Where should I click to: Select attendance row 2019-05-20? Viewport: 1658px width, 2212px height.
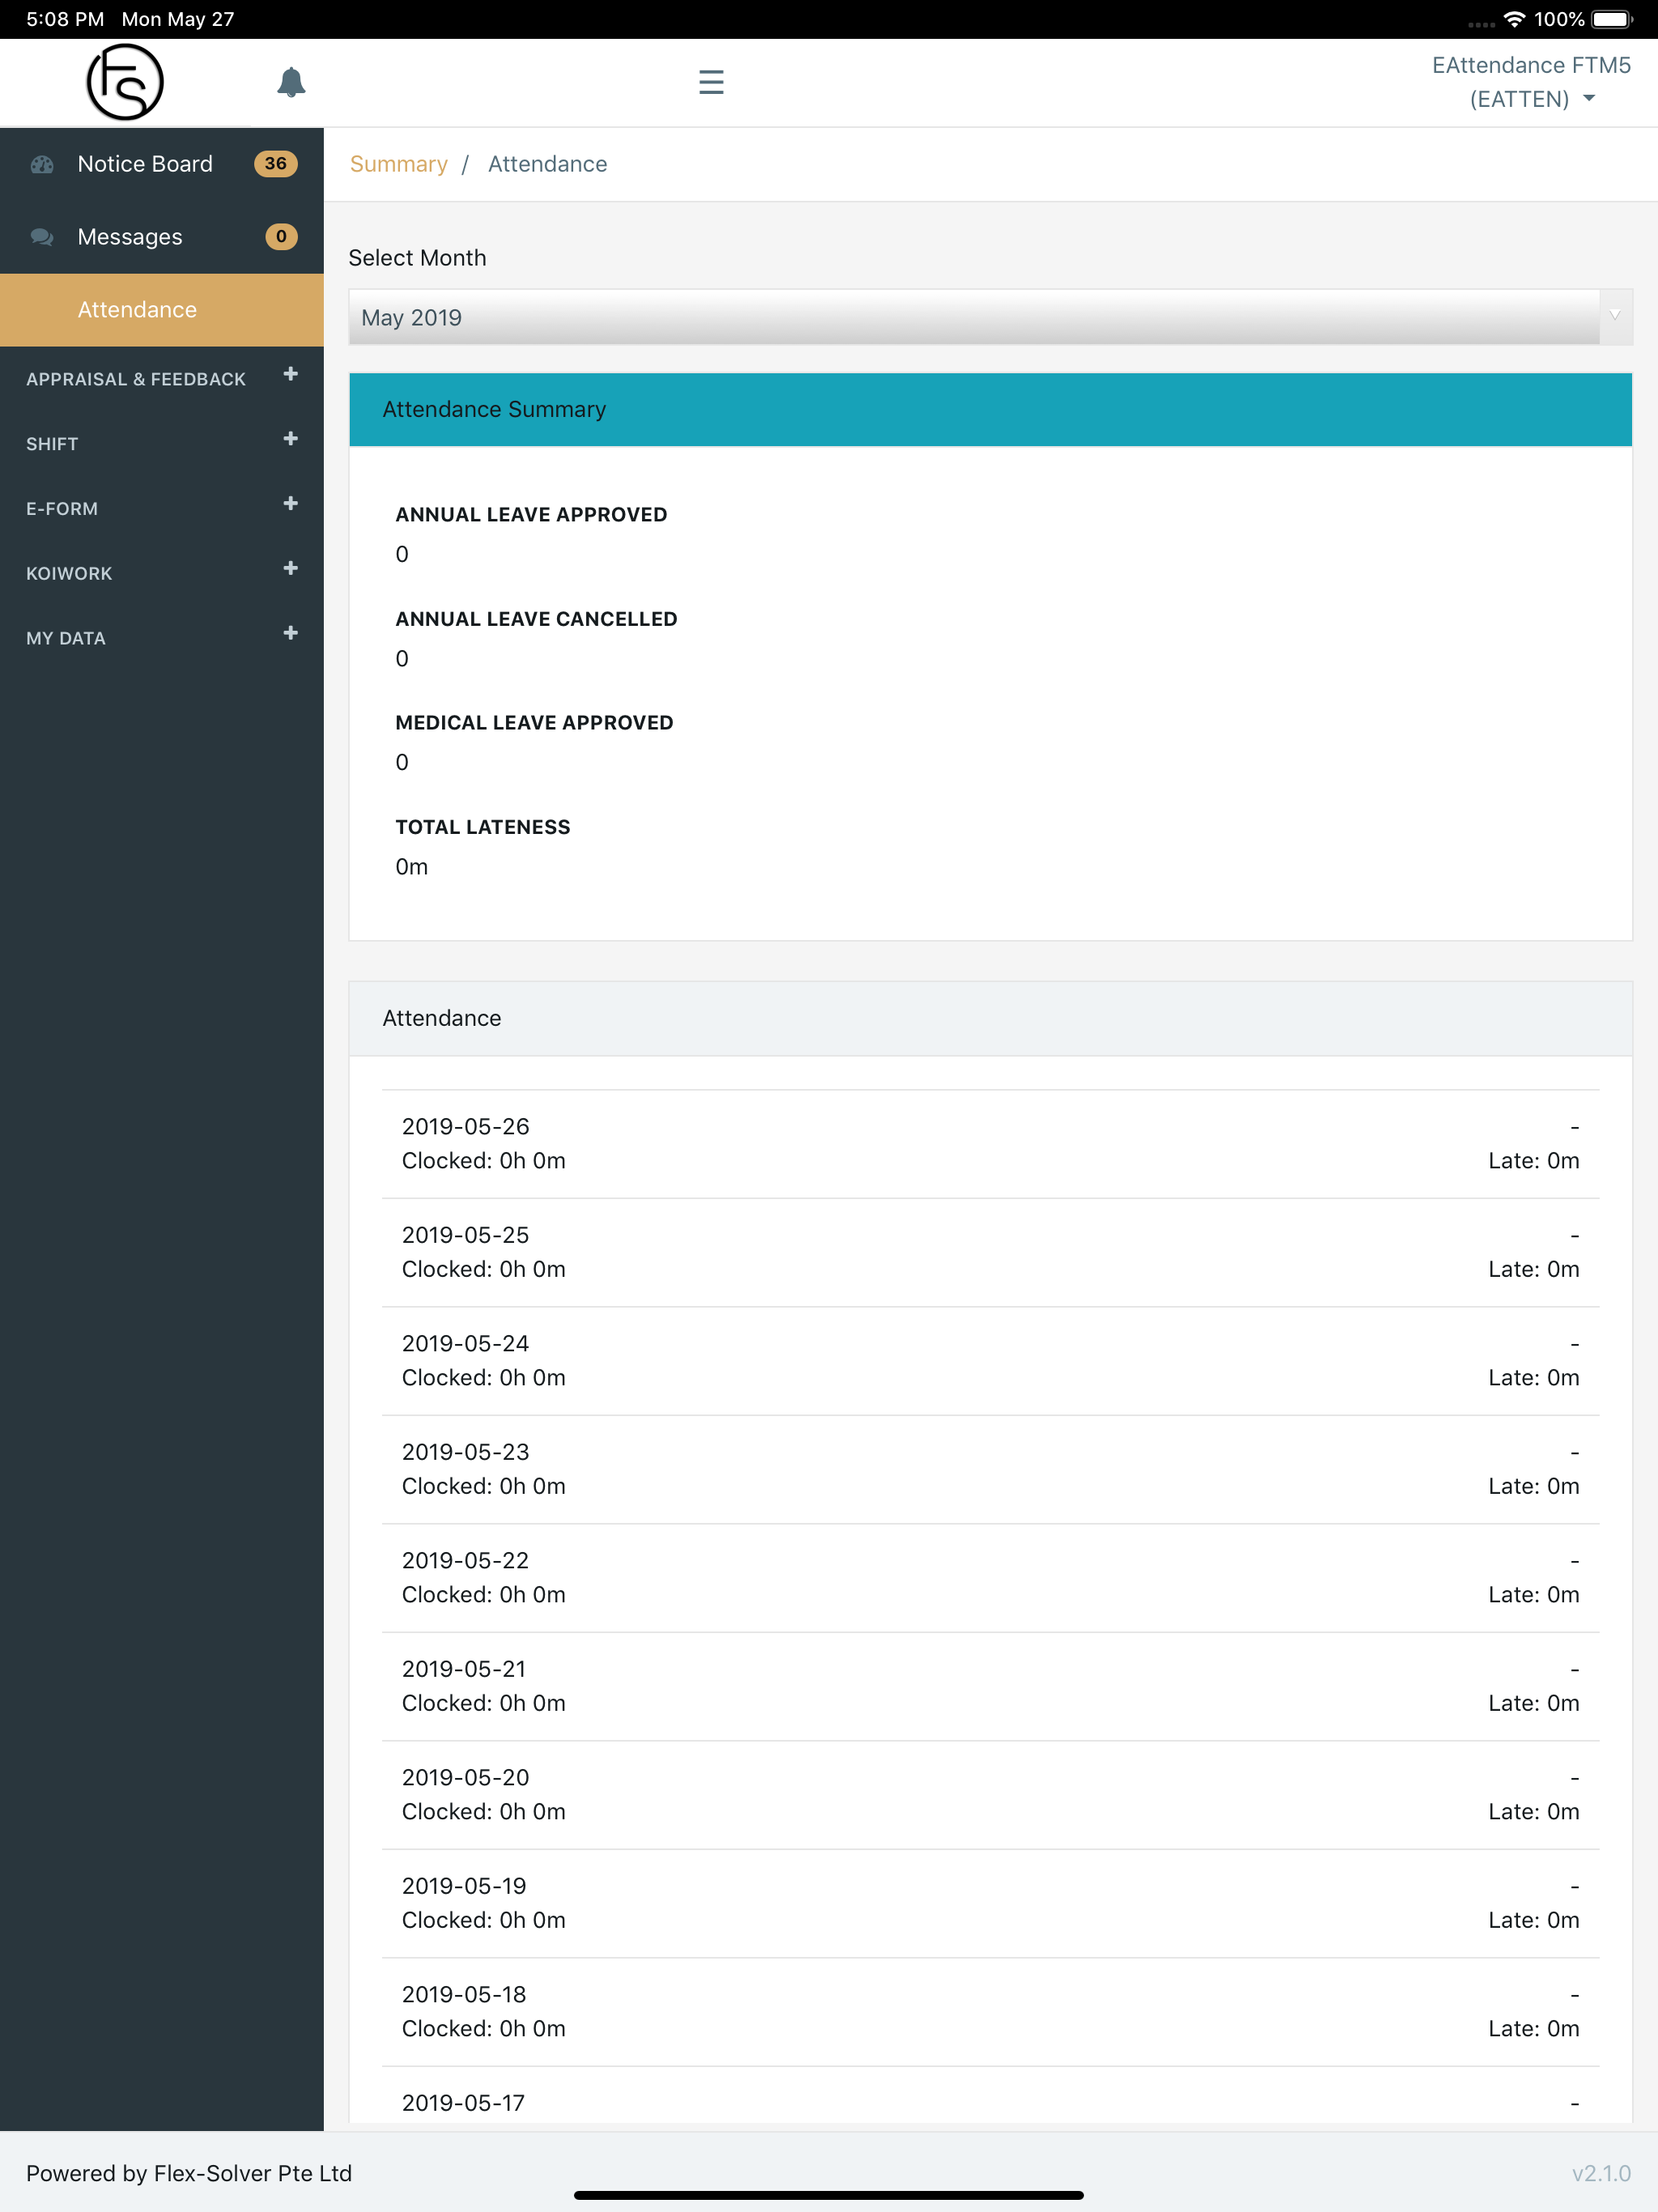(x=990, y=1795)
